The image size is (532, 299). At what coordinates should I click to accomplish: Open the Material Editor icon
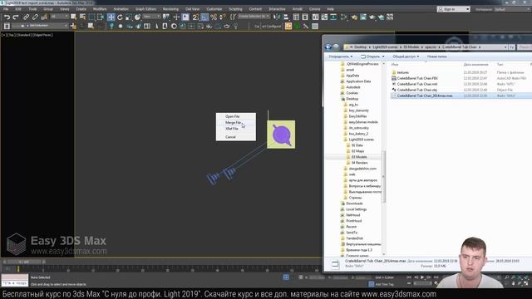[x=344, y=17]
